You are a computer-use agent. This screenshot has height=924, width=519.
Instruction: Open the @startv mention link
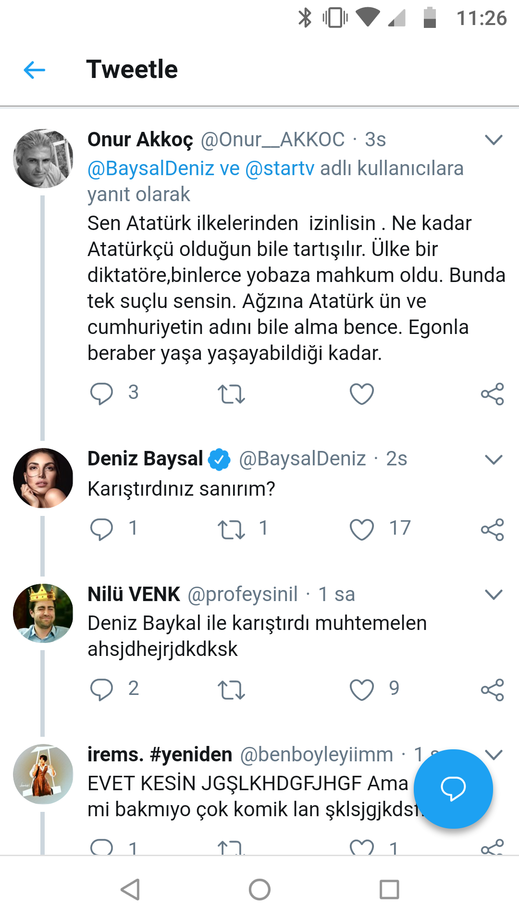[280, 169]
